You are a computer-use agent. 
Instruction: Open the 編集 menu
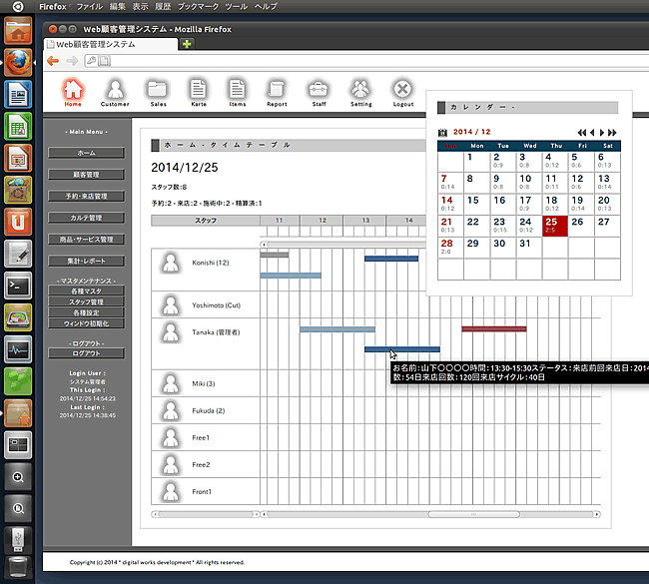click(x=118, y=7)
